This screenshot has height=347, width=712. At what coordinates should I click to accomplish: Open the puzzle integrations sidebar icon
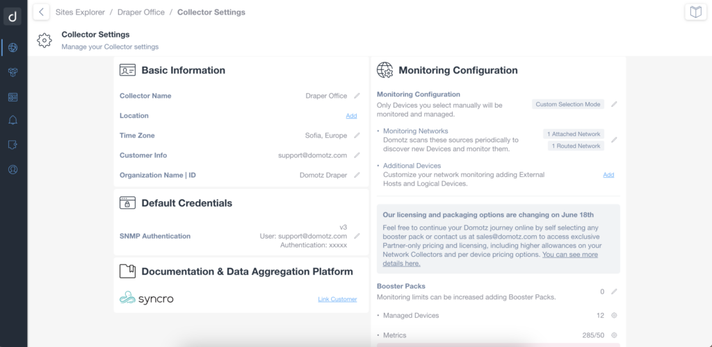pyautogui.click(x=13, y=145)
